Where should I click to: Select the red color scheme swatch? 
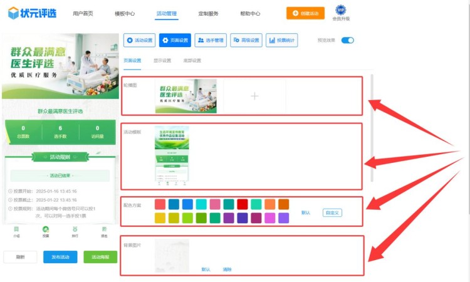(x=242, y=204)
